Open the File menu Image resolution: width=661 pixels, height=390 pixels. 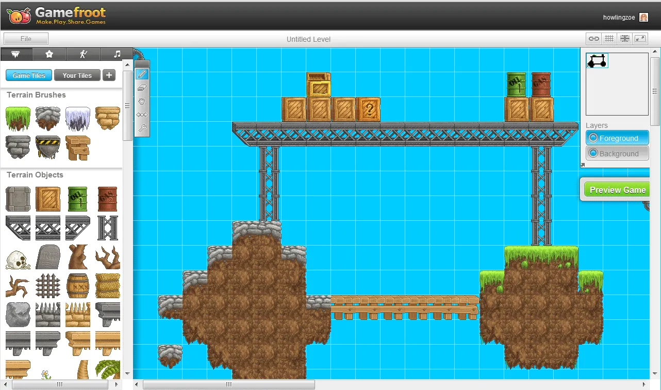tap(26, 39)
